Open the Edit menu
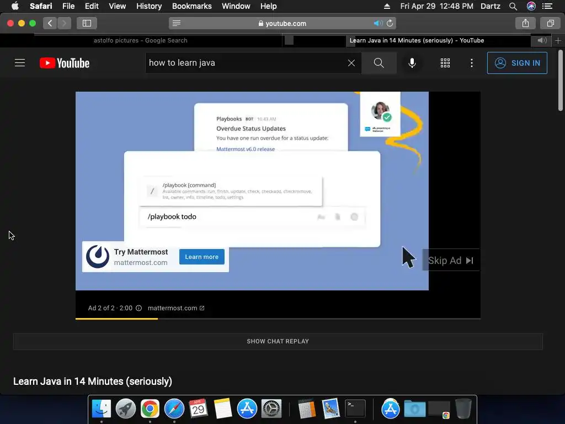Viewport: 565px width, 424px height. point(92,6)
